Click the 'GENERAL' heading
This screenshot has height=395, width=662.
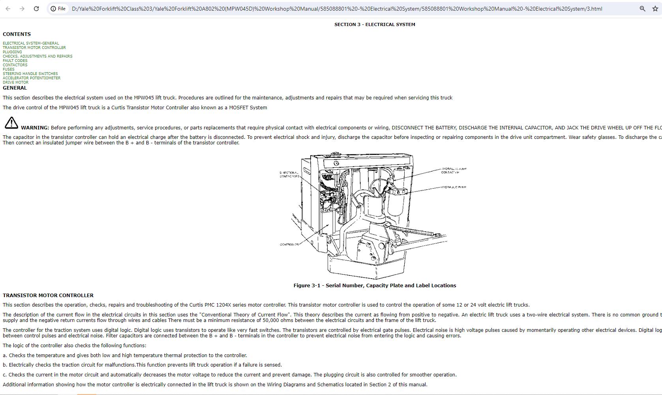15,88
